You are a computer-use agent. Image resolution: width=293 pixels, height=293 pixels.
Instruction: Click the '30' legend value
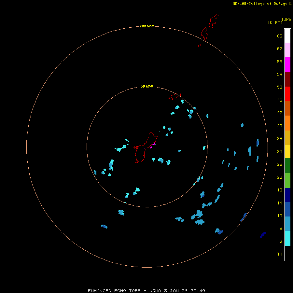coord(280,151)
